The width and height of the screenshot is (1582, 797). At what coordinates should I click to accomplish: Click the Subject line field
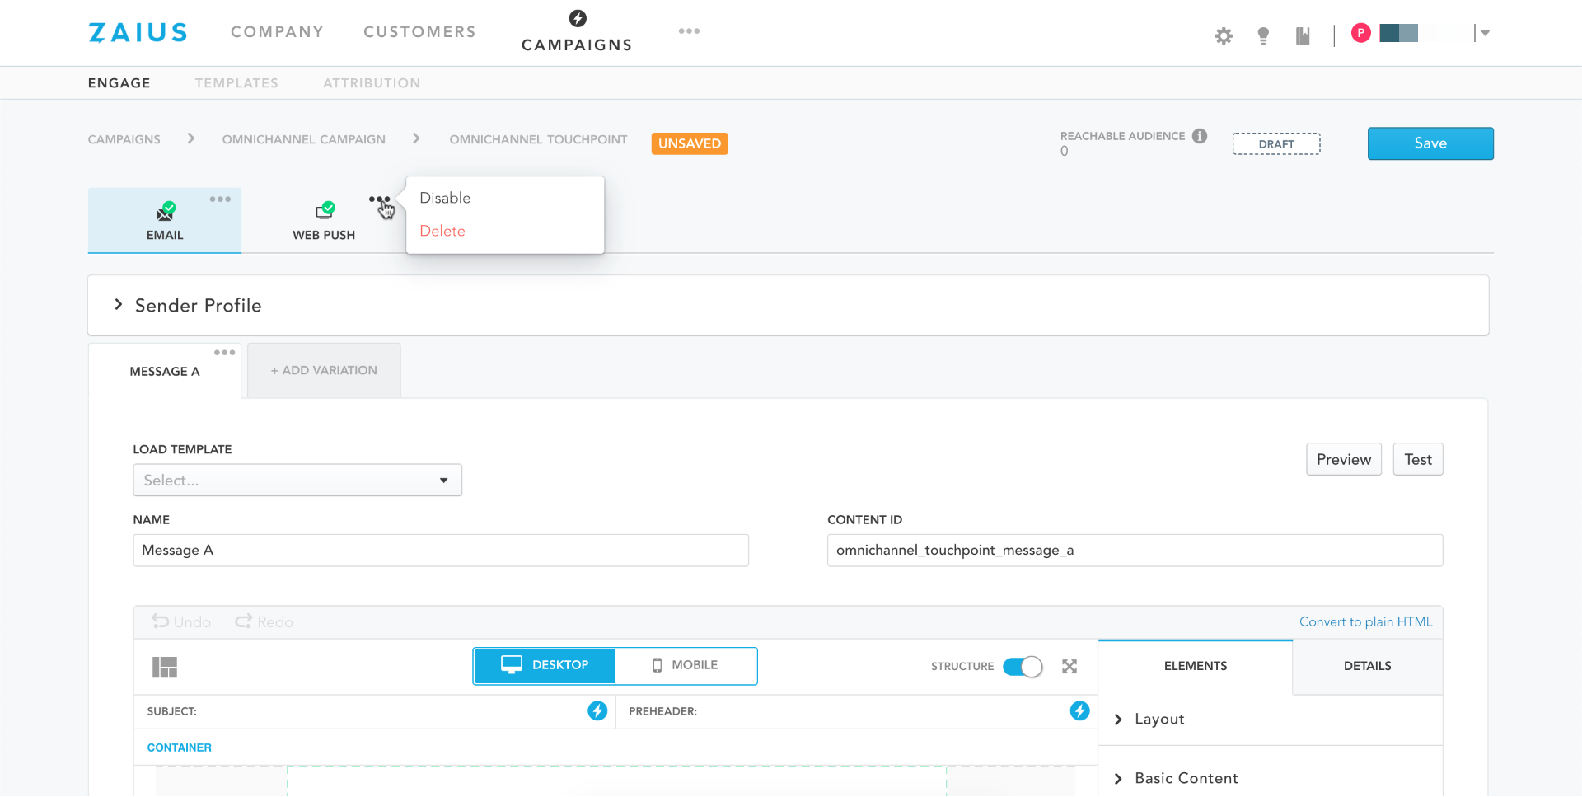(375, 711)
